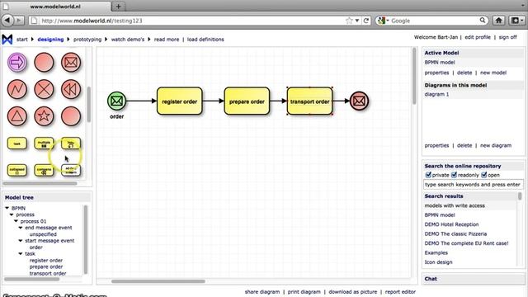Toggle the readonly checkbox
Viewport: 528px width, 297px height.
[x=454, y=175]
